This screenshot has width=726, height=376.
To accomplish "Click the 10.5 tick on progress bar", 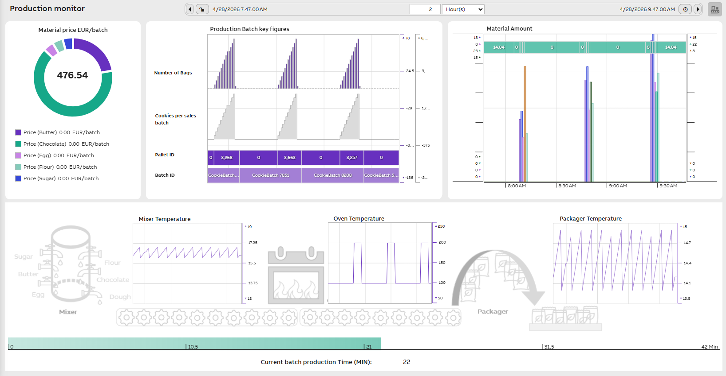I will coord(193,347).
